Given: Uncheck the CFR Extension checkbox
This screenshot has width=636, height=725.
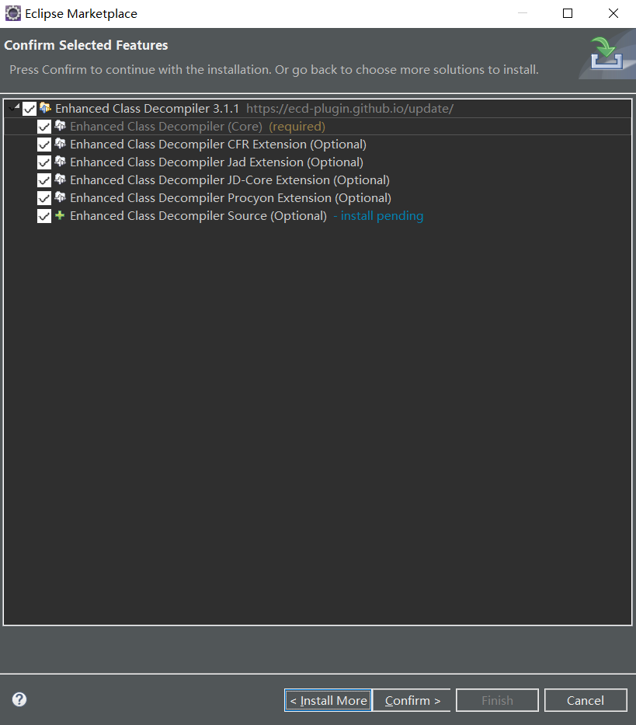Looking at the screenshot, I should point(44,145).
